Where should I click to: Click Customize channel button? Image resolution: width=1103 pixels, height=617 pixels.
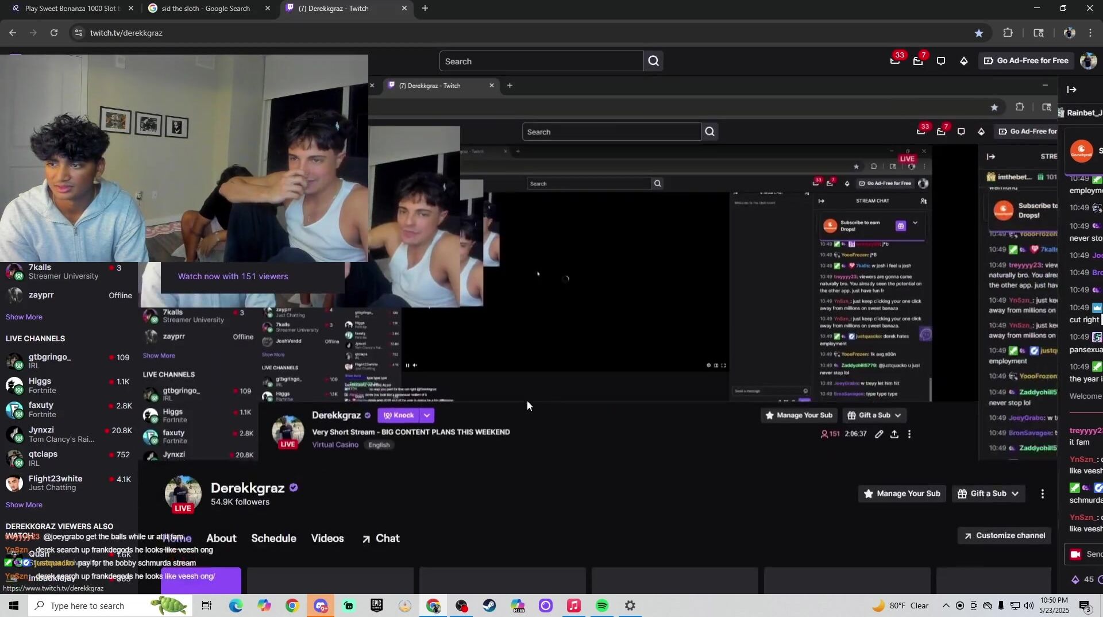(x=1004, y=535)
